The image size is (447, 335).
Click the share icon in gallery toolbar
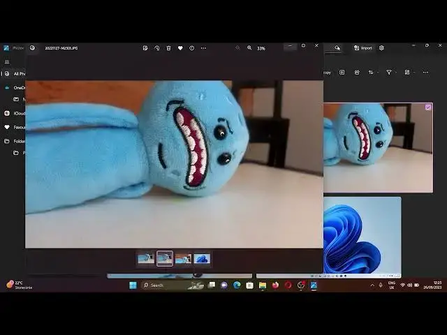click(357, 73)
